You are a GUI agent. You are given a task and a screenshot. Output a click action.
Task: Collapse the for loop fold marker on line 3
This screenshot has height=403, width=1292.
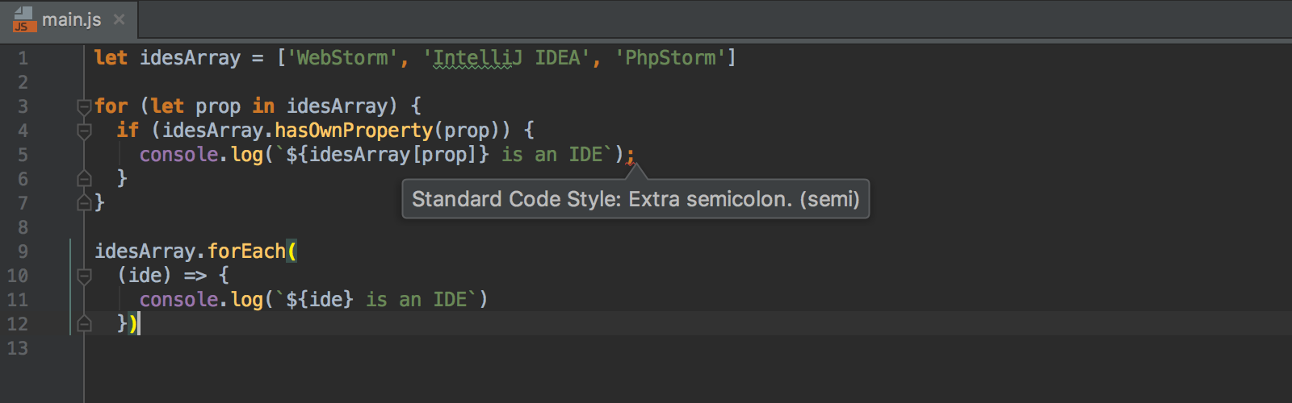84,106
